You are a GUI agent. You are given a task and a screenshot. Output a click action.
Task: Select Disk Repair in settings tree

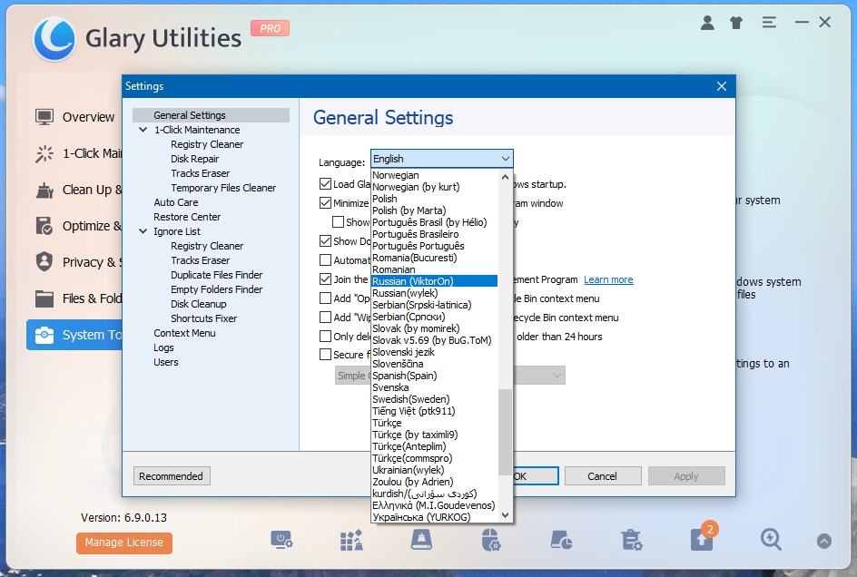(x=194, y=159)
